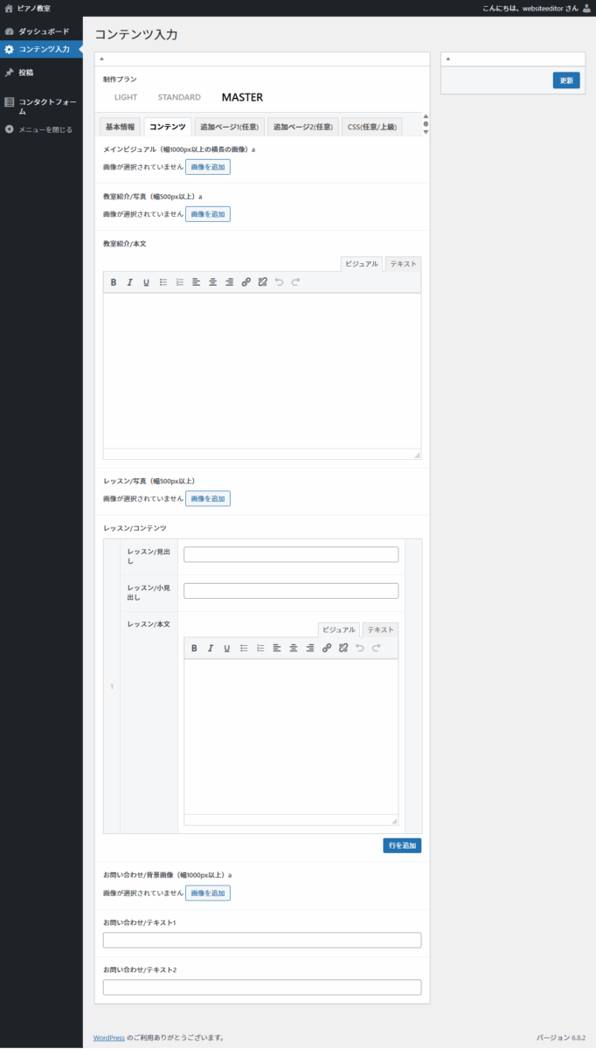Select the STANDARD plan option
The height and width of the screenshot is (1049, 596).
pyautogui.click(x=179, y=97)
